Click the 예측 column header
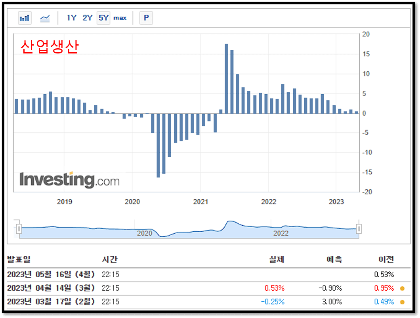 [334, 259]
